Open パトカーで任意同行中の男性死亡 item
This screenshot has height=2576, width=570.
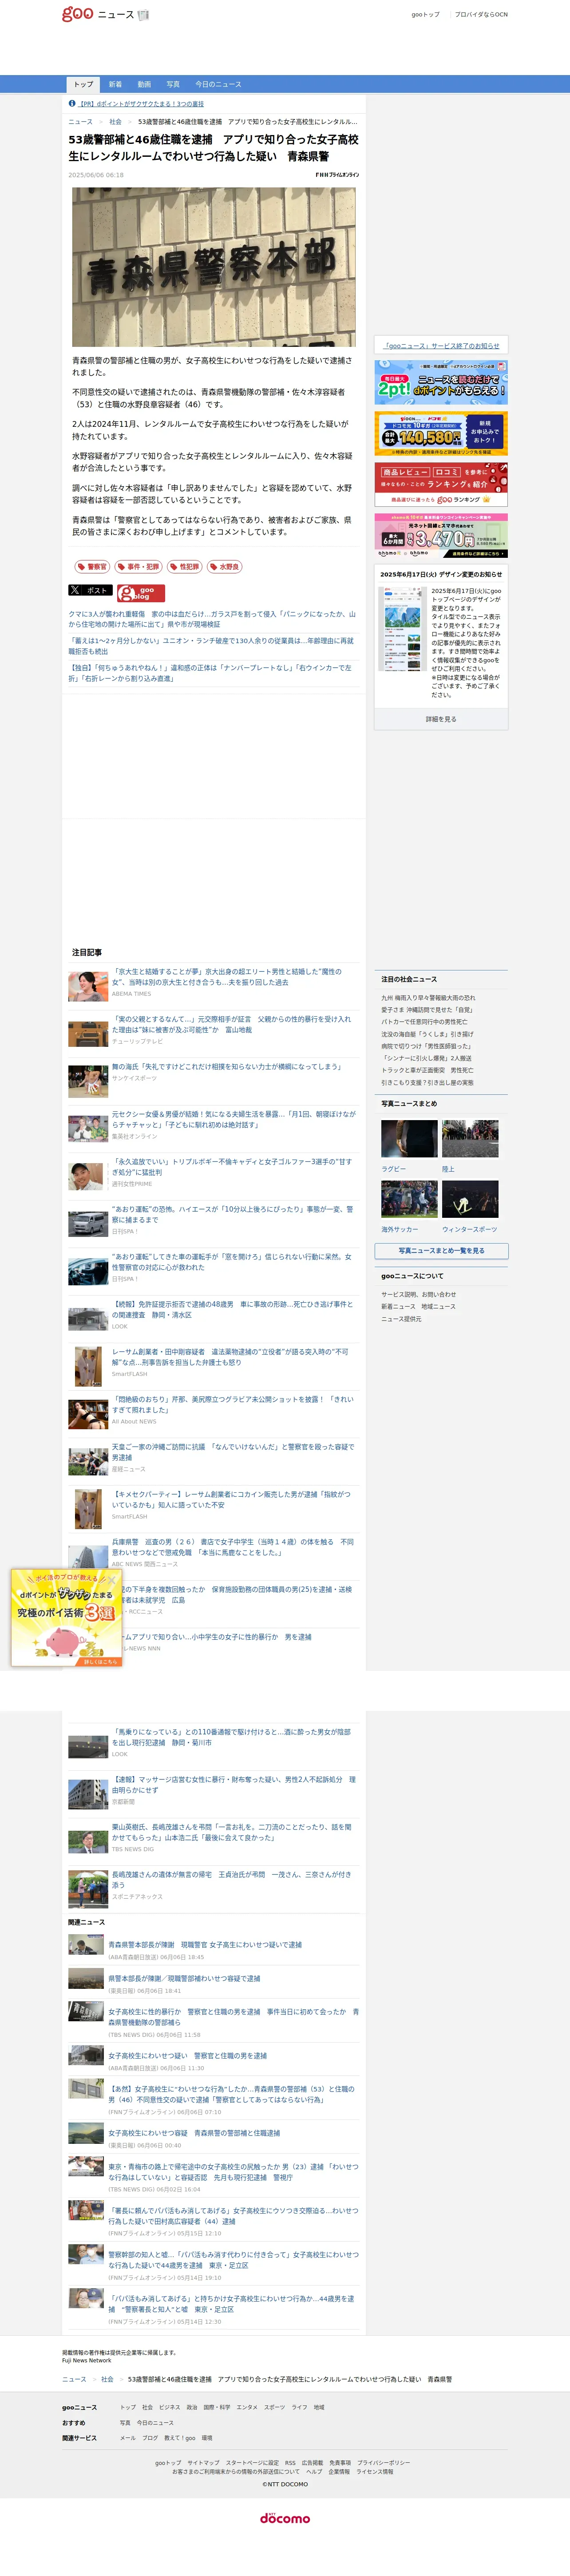pyautogui.click(x=424, y=1022)
